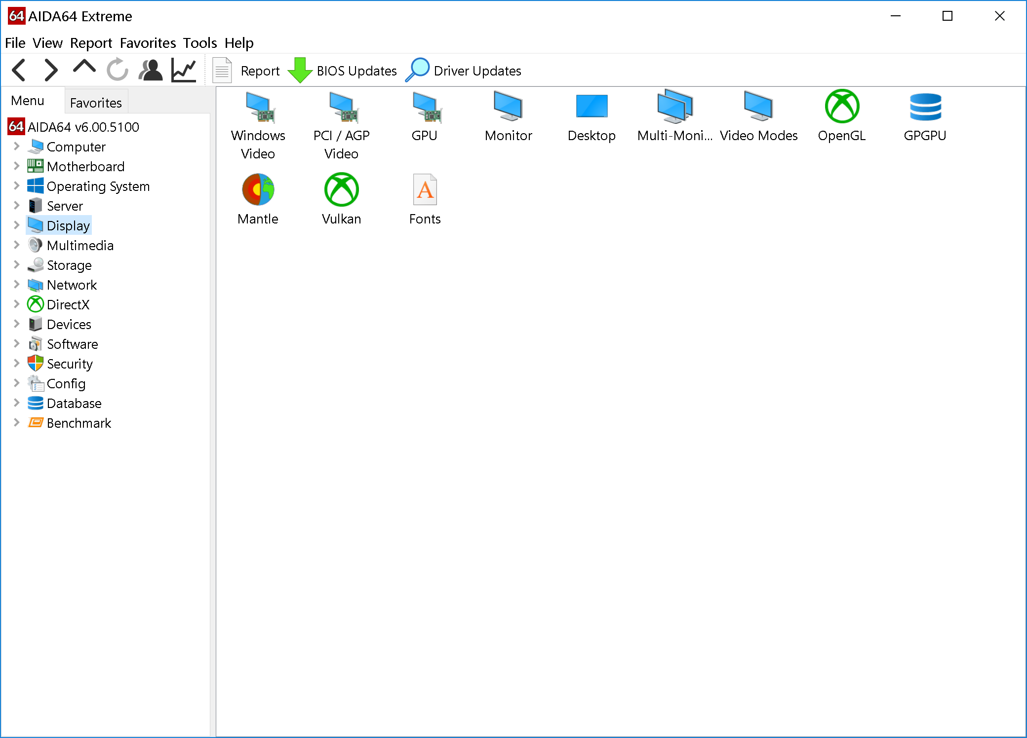Open the graph toolbar icon
The width and height of the screenshot is (1027, 738).
tap(184, 70)
